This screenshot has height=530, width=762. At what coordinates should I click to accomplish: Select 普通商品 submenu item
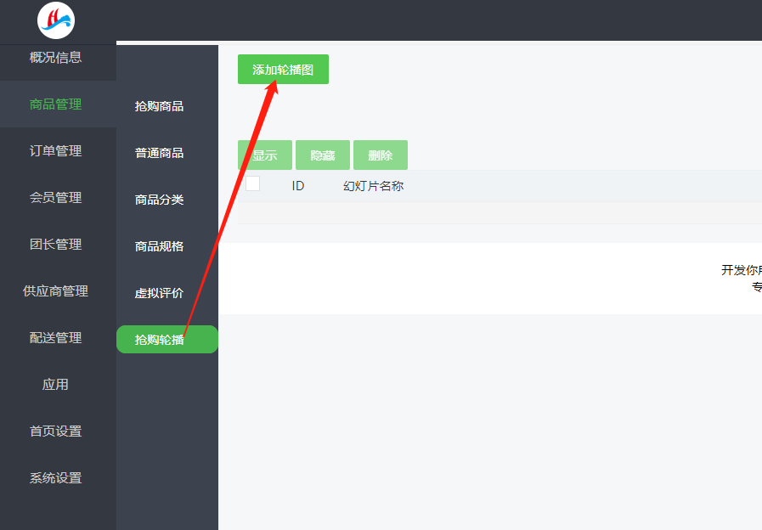[x=159, y=153]
